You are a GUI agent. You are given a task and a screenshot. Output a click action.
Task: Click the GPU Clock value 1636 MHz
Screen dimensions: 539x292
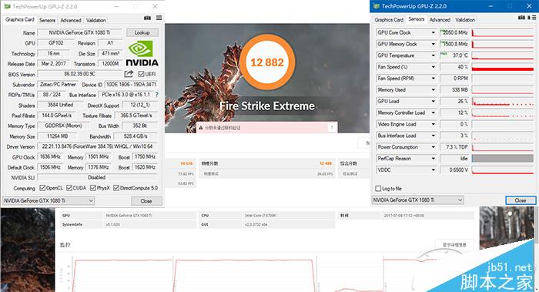point(51,156)
